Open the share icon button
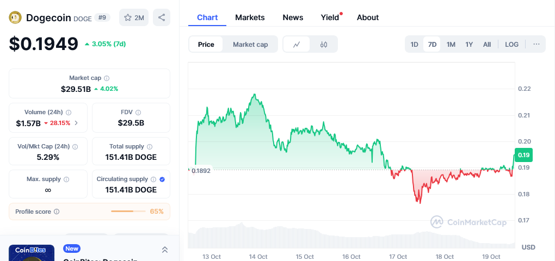Image resolution: width=555 pixels, height=261 pixels. pyautogui.click(x=162, y=17)
